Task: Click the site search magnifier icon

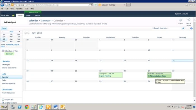Action: [183, 28]
